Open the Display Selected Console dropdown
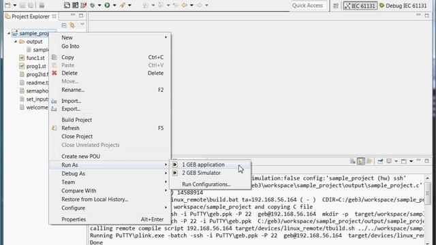This screenshot has width=436, height=245. tap(396, 161)
